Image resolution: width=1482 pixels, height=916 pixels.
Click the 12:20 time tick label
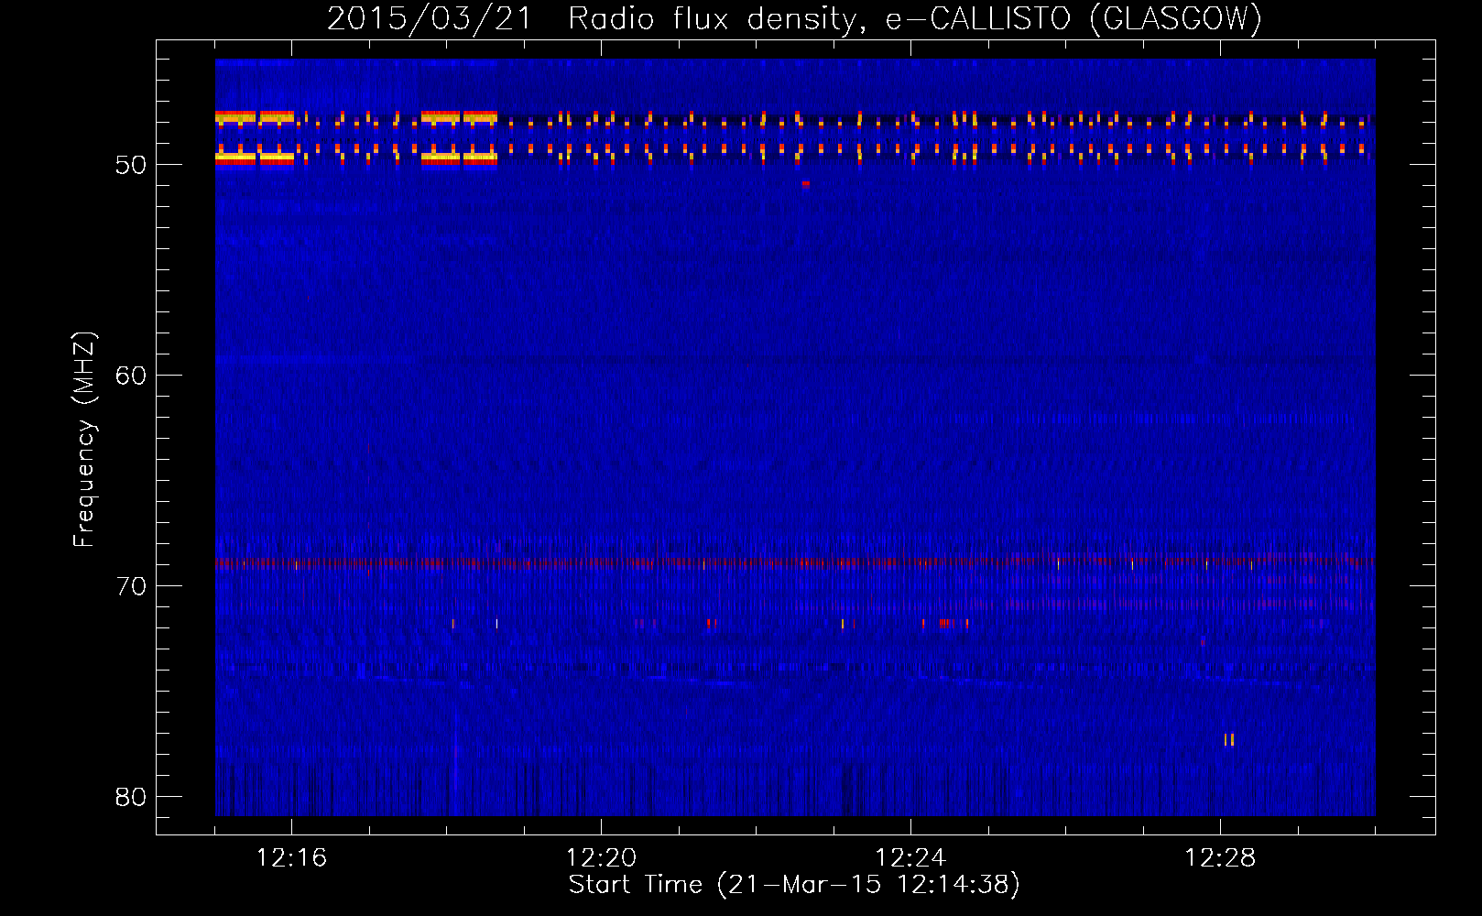[601, 858]
